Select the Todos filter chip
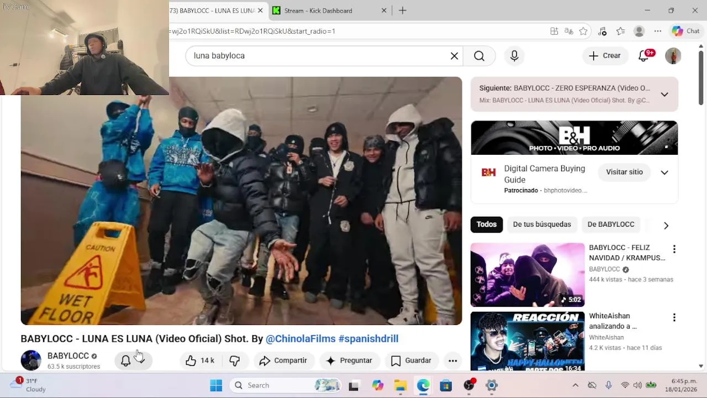707x398 pixels. point(487,224)
